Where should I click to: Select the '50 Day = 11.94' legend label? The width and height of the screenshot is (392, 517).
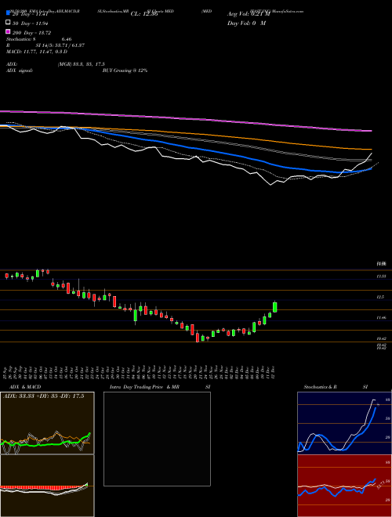pyautogui.click(x=32, y=23)
